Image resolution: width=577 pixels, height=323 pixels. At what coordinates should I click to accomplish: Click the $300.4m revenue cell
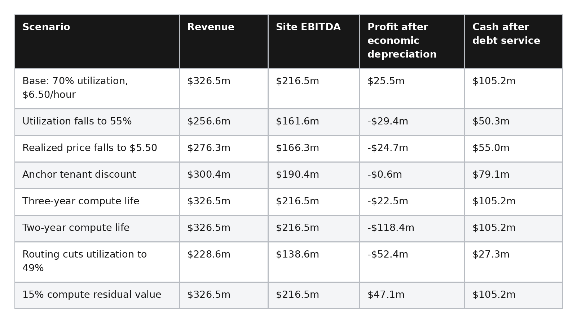click(x=224, y=175)
